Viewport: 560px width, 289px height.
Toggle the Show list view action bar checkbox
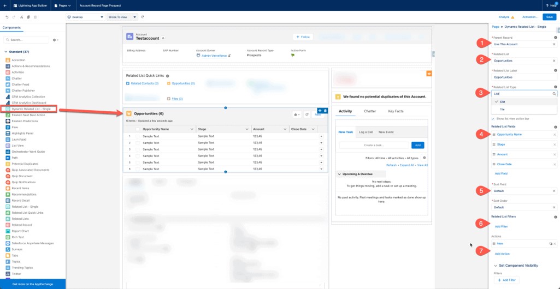coord(493,119)
